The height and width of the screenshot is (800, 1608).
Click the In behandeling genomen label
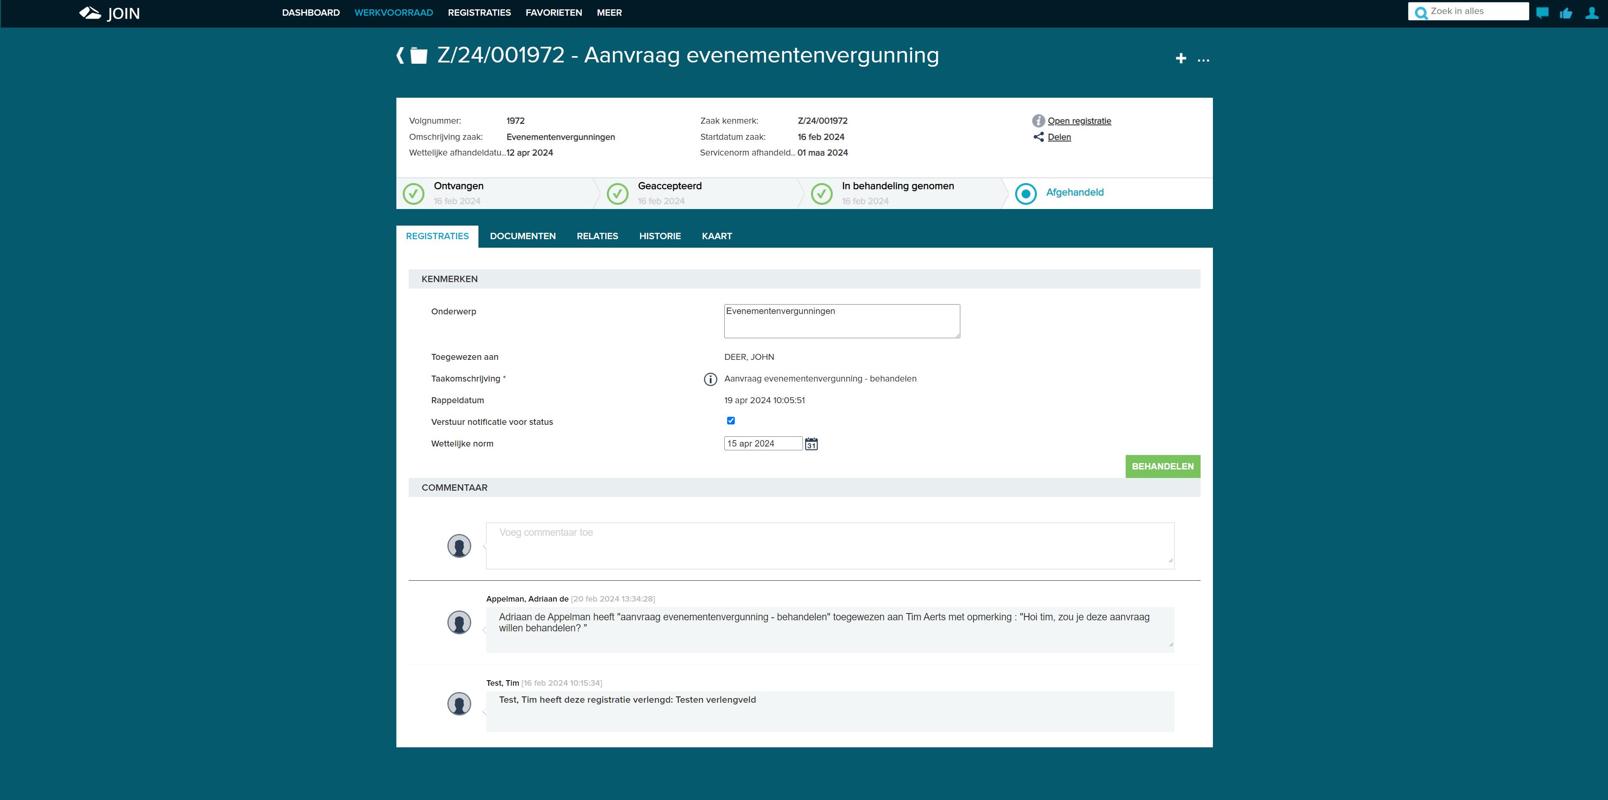pyautogui.click(x=898, y=186)
